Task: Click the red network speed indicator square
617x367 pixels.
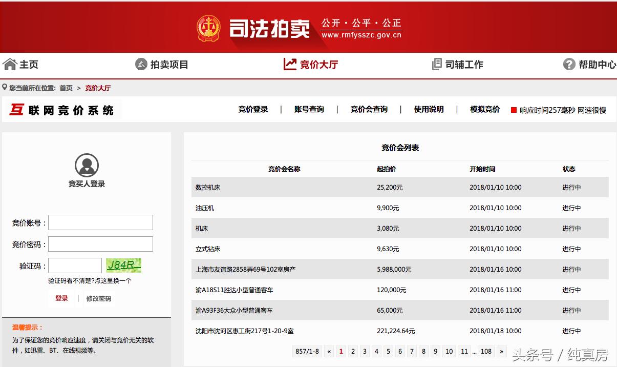Action: click(x=513, y=109)
